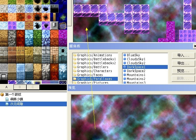Select the Graphics/Faces folder
Viewport: 196px width, 140px height.
coord(95,75)
